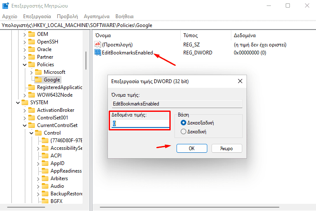This screenshot has height=211, width=316.
Task: Click the REG_SZ type cell
Action: (191, 45)
